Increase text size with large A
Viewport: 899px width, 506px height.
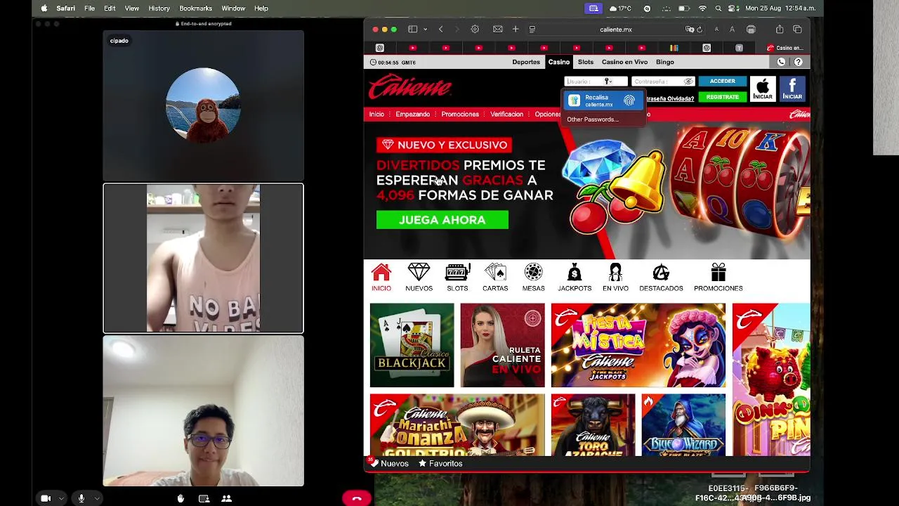click(x=732, y=30)
